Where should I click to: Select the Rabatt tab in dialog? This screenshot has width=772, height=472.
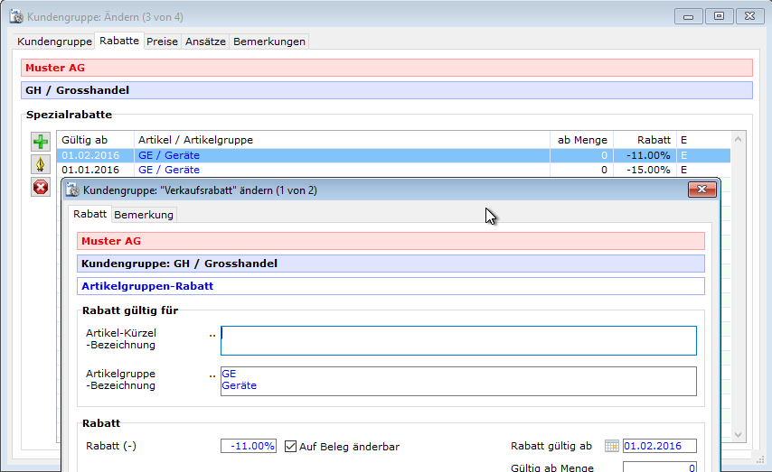tap(90, 214)
